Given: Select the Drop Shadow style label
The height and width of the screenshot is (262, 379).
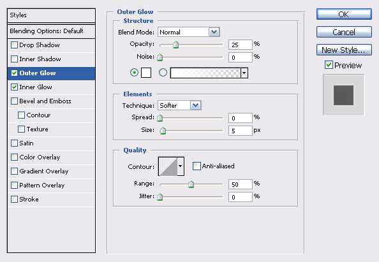Looking at the screenshot, I should tap(40, 45).
